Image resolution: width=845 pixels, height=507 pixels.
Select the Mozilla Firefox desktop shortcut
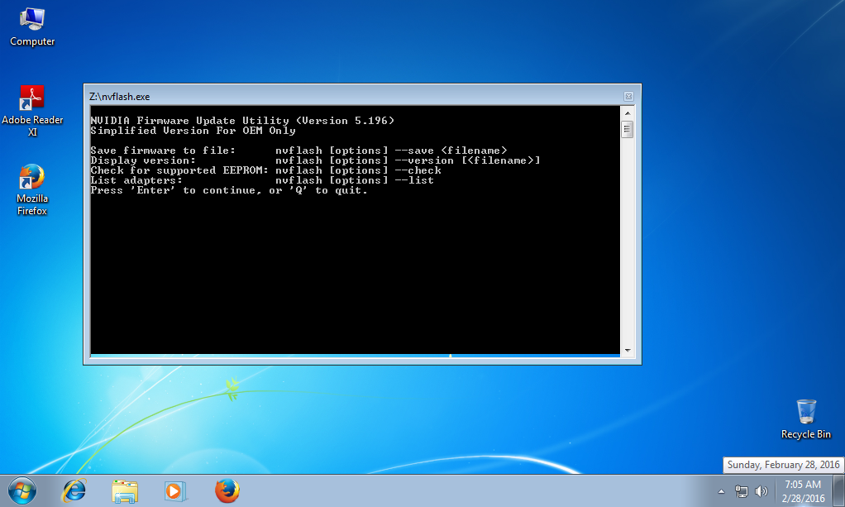(32, 190)
